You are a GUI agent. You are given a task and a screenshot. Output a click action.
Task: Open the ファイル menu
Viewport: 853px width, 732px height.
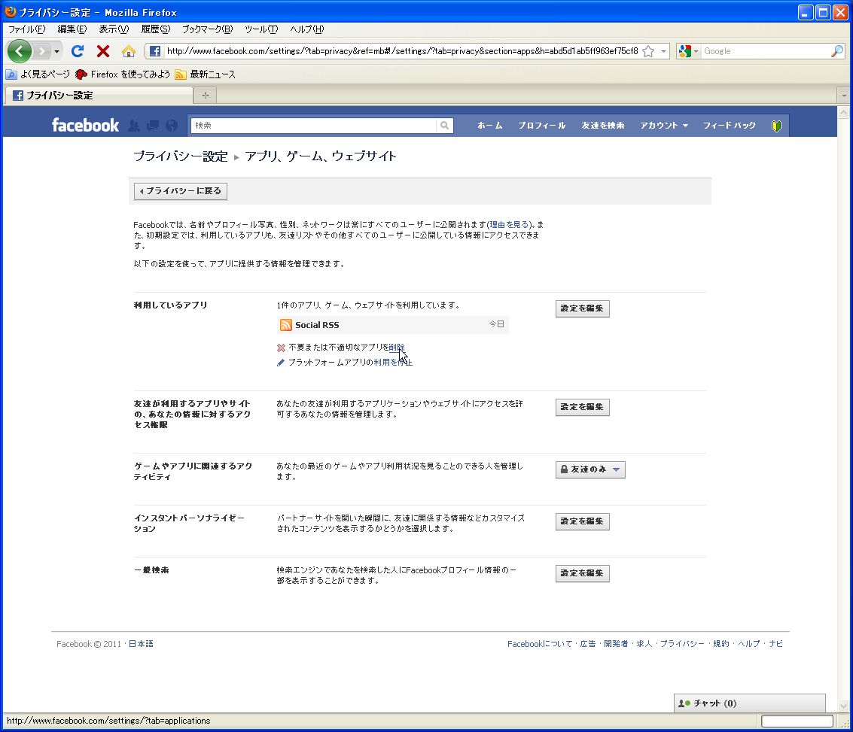pyautogui.click(x=26, y=29)
